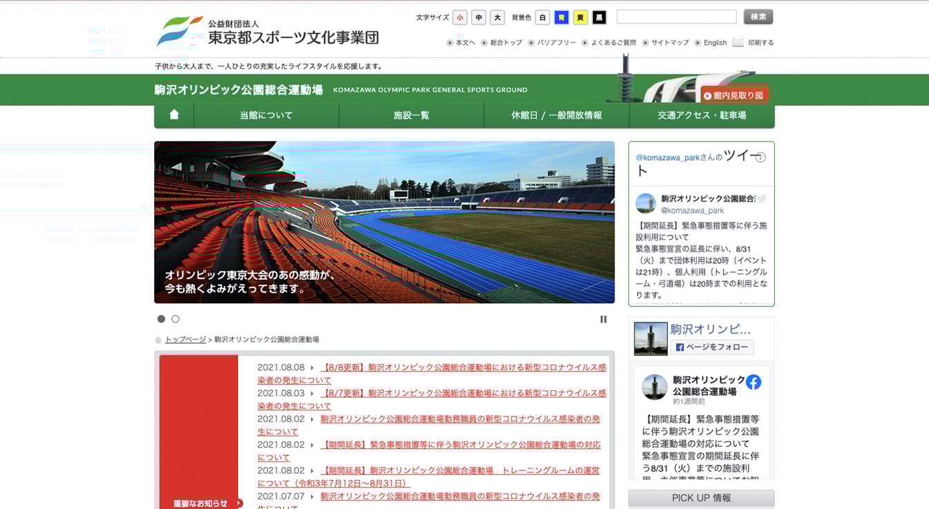The height and width of the screenshot is (509, 929).
Task: Click the Komazawa tower page thumbnail
Action: (x=650, y=339)
